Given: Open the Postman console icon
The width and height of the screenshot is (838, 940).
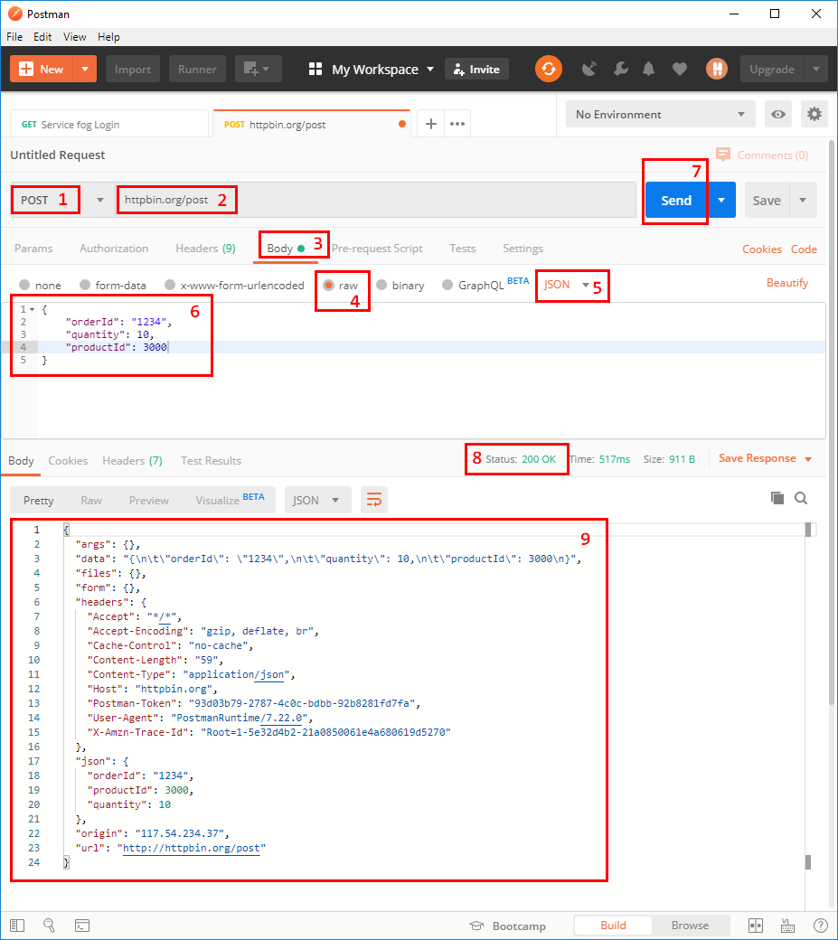Looking at the screenshot, I should click(81, 925).
